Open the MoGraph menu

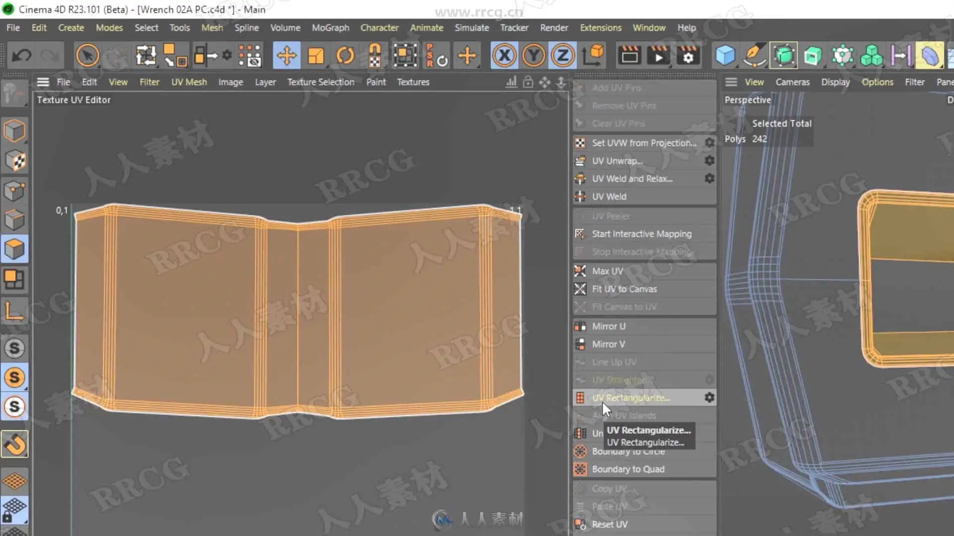[x=330, y=28]
